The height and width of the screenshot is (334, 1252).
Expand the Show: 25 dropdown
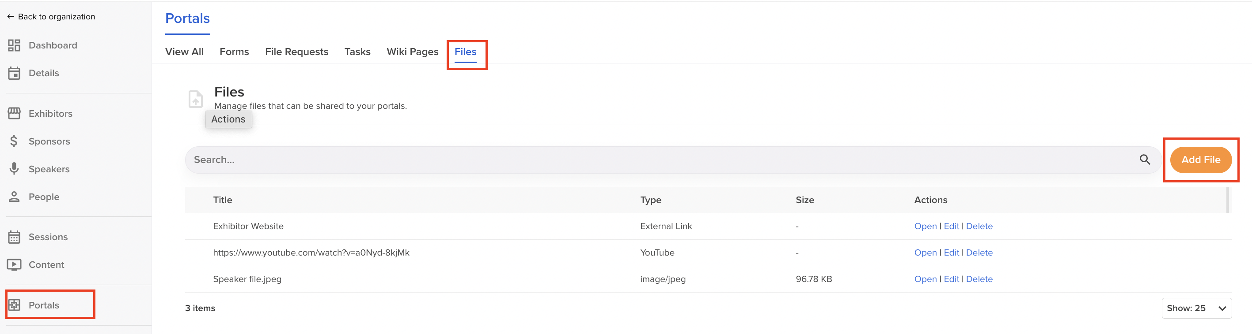(1196, 308)
